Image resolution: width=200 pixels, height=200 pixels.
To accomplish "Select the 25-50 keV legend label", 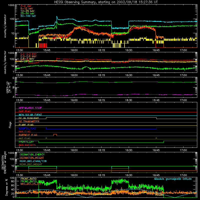I will (27, 13).
